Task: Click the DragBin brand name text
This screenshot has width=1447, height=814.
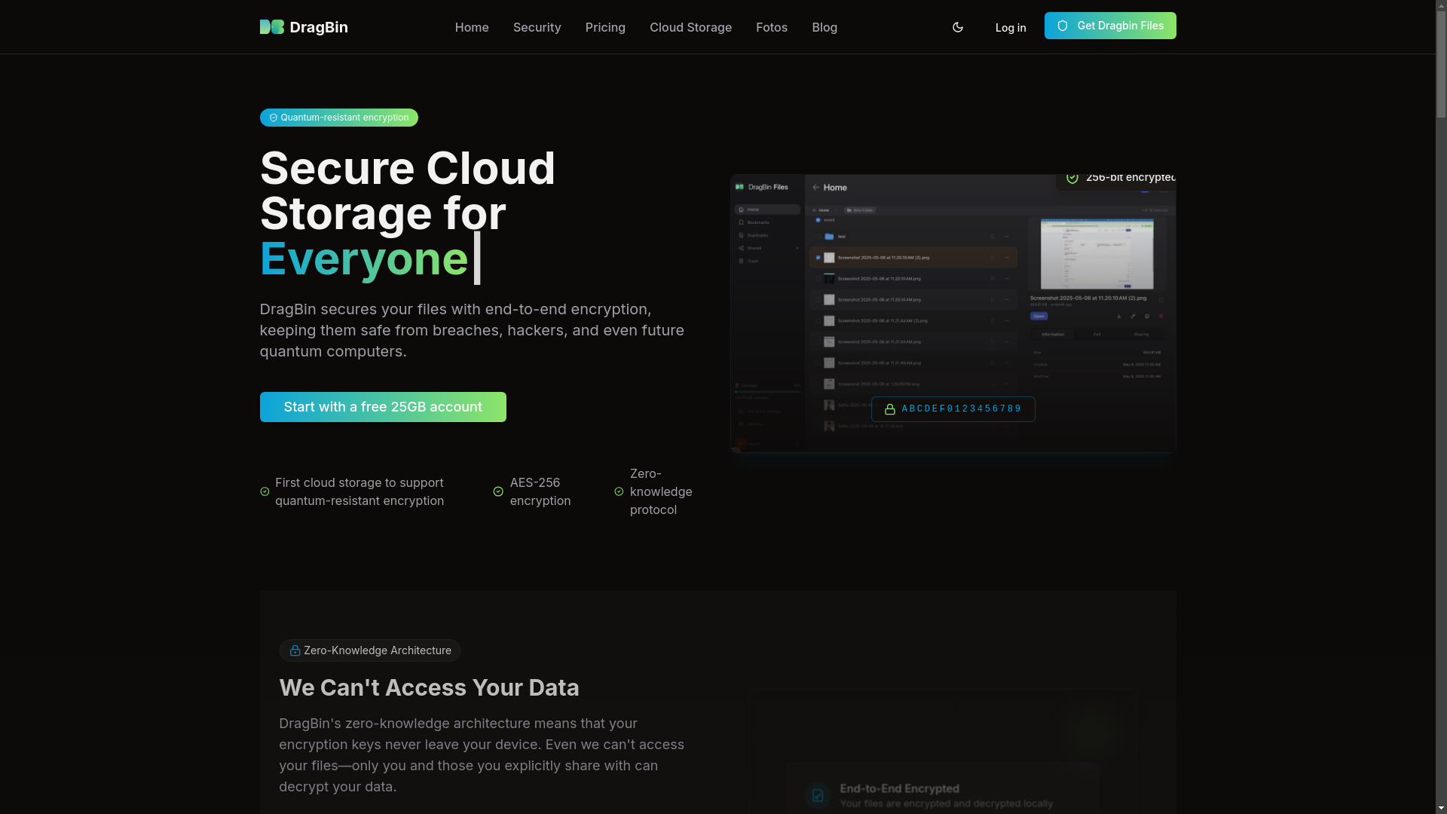Action: coord(319,27)
